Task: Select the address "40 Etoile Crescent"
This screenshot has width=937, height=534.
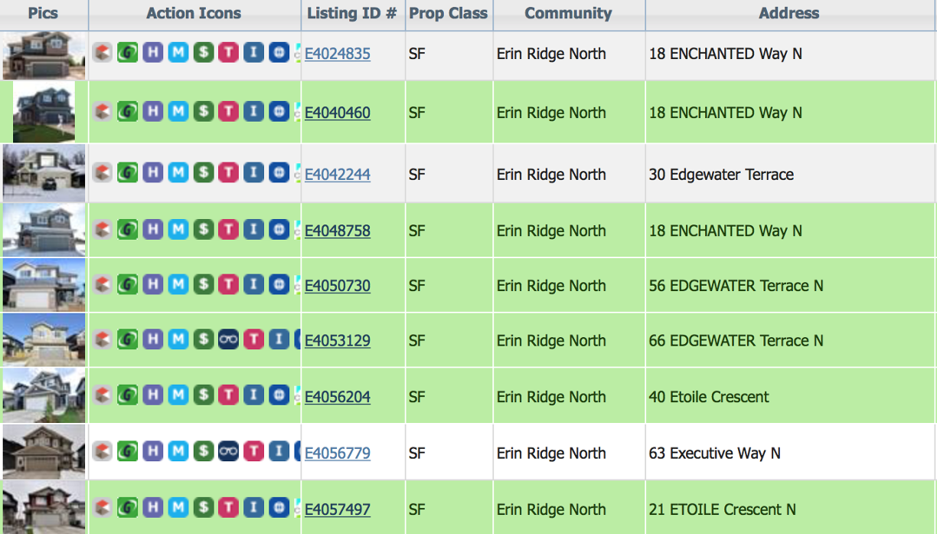Action: click(709, 397)
